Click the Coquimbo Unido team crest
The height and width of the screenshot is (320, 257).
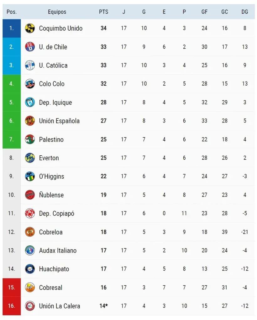[x=30, y=28]
